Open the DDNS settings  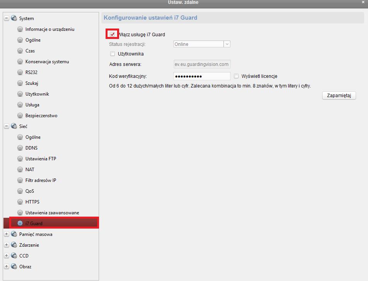[x=32, y=148]
